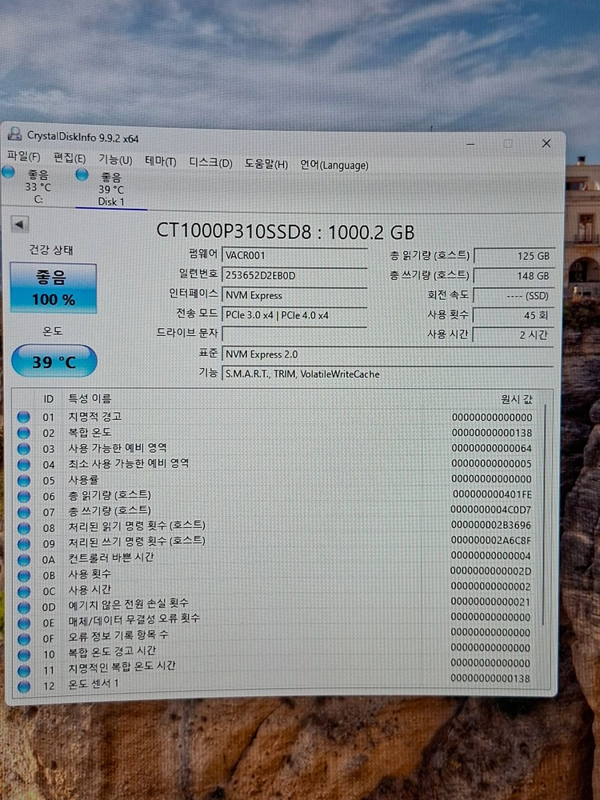The height and width of the screenshot is (800, 600).
Task: Click the status circle of row 0B
Action: [23, 575]
